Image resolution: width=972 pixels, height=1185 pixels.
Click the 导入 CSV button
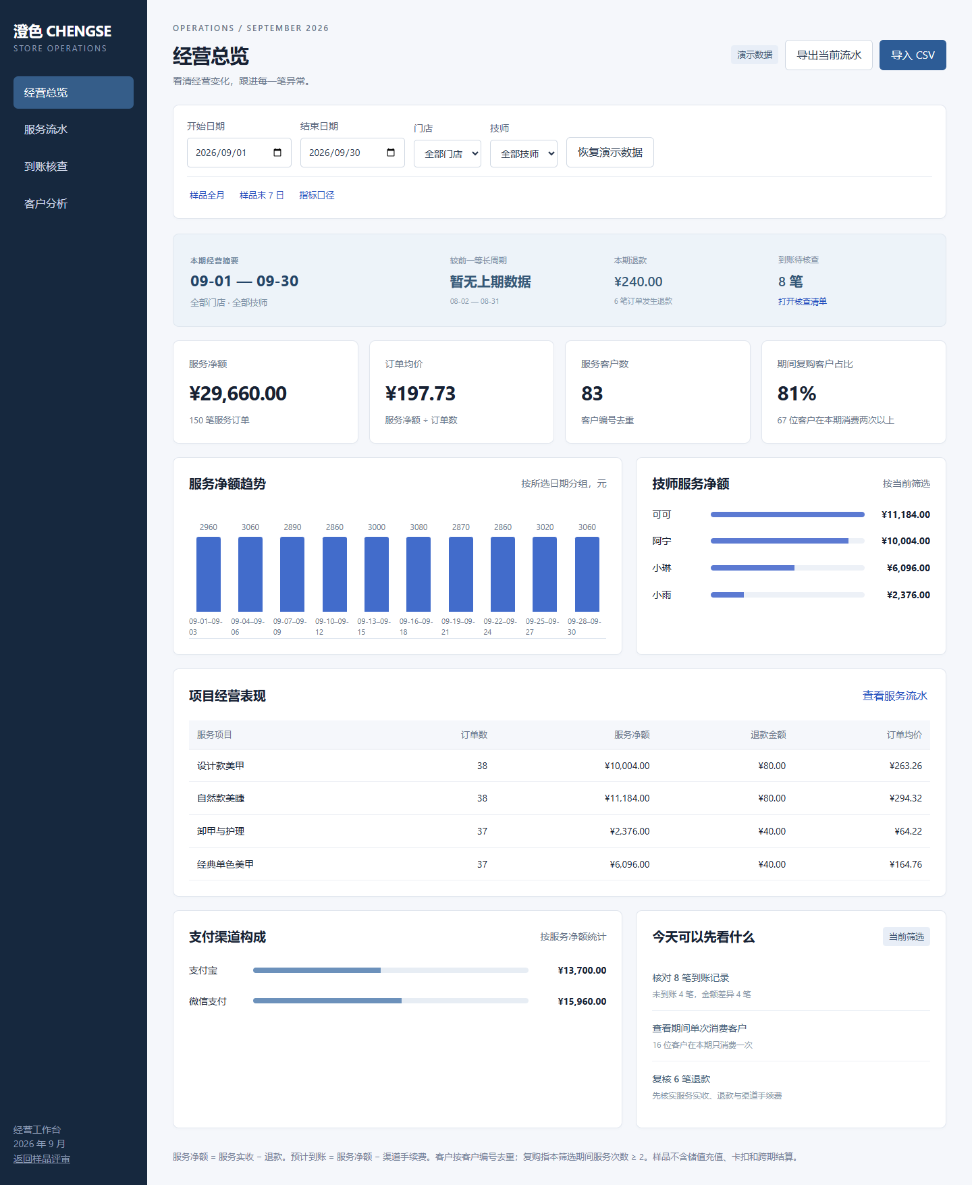(x=913, y=55)
